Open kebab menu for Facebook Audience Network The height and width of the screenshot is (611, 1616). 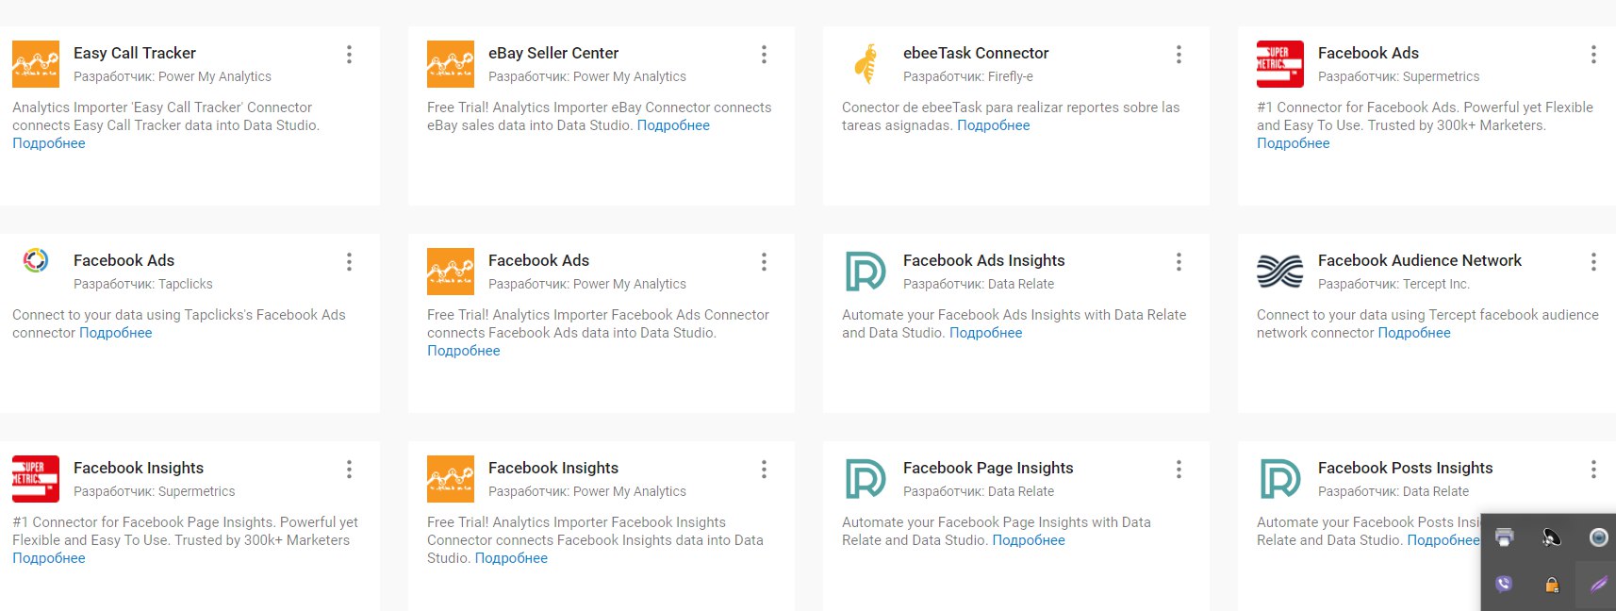1593,262
